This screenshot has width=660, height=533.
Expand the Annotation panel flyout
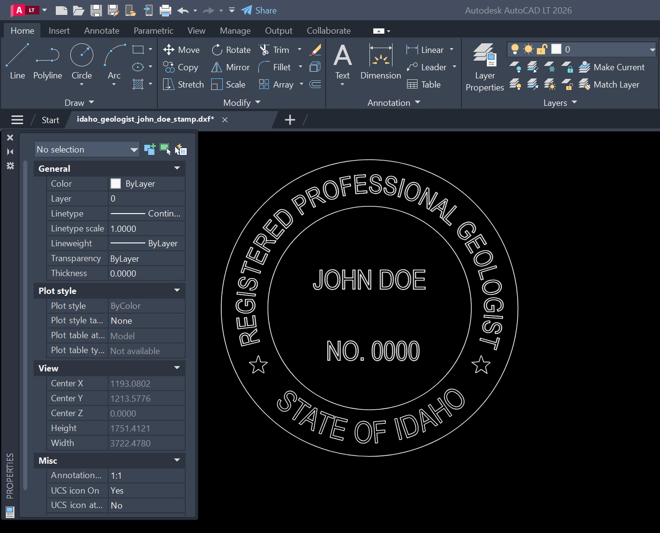pos(394,102)
